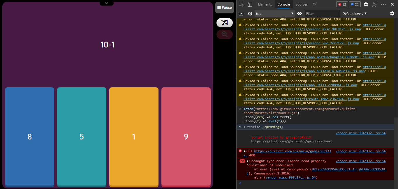Click inside the console Filter field
Screen dimensions: 398x189
click(x=322, y=13)
